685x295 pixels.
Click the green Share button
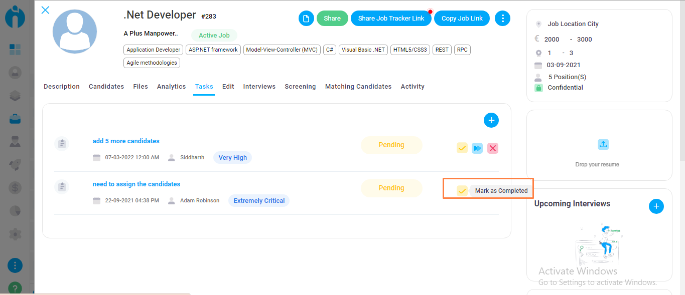[332, 19]
